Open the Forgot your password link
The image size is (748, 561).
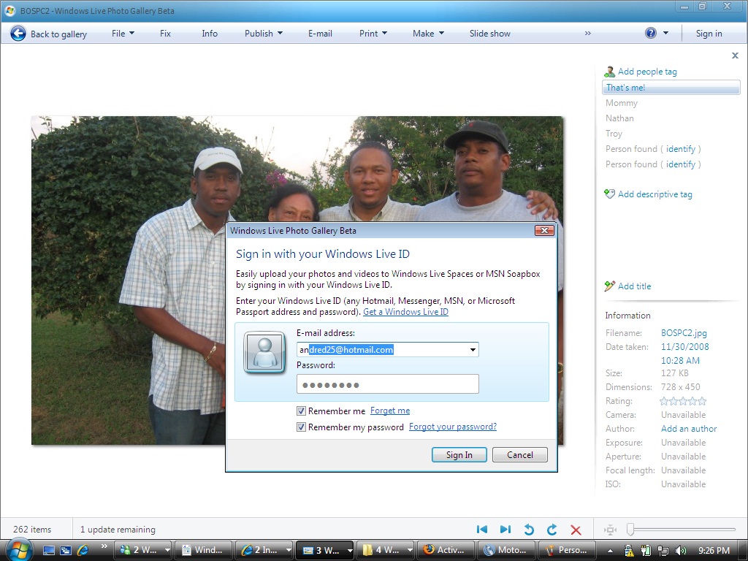tap(453, 427)
